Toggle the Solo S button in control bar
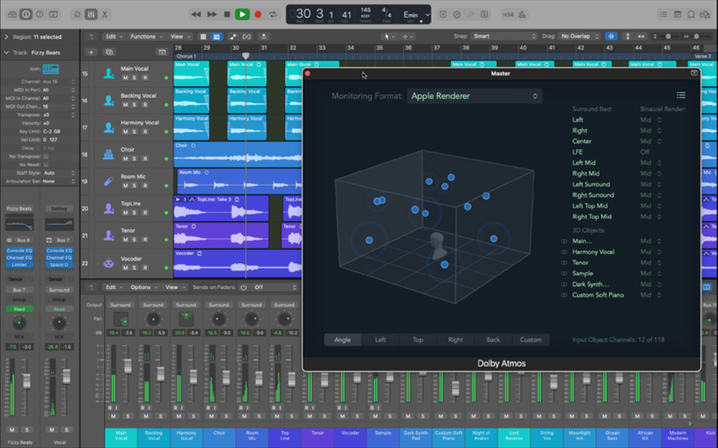The image size is (718, 448). (x=484, y=14)
